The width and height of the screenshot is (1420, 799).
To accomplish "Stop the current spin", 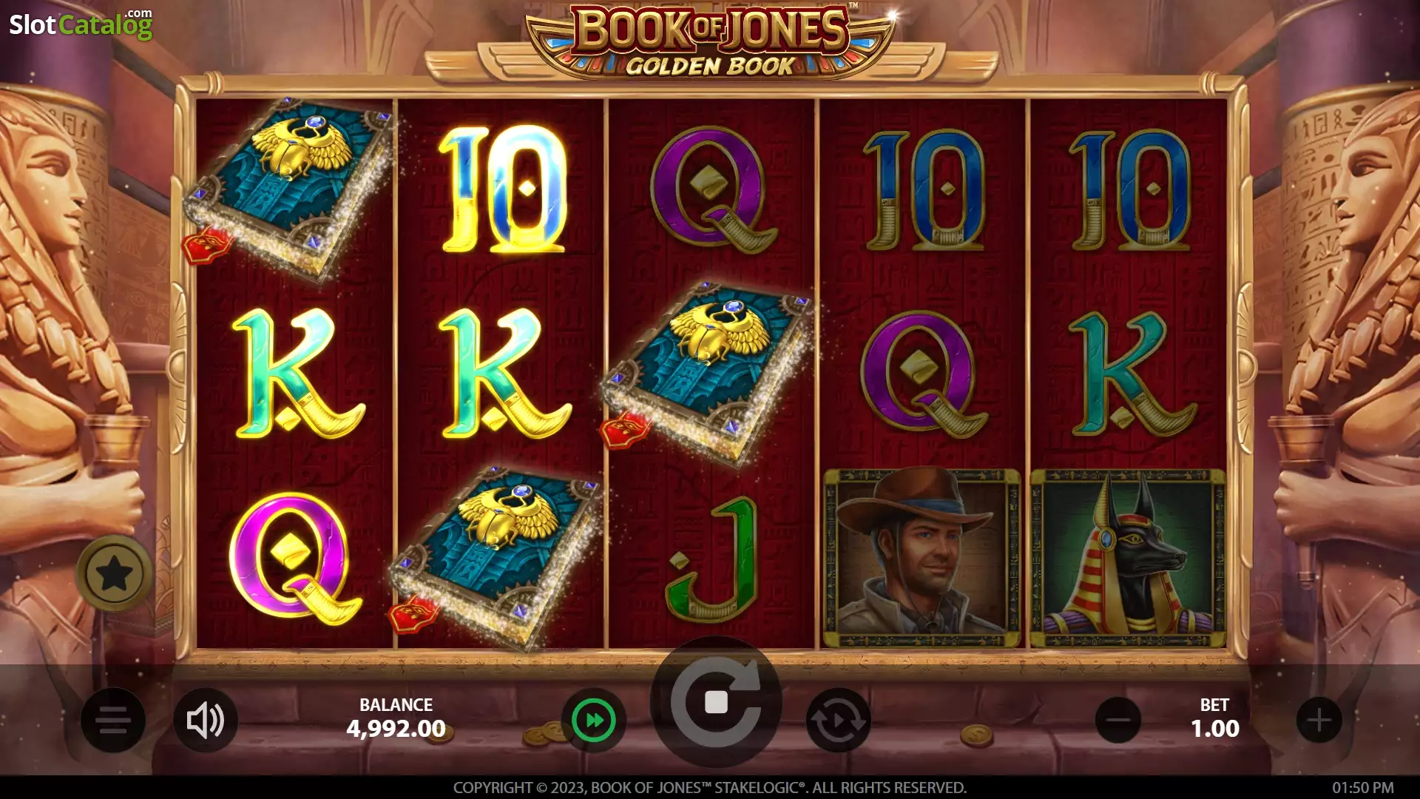I will click(x=716, y=701).
